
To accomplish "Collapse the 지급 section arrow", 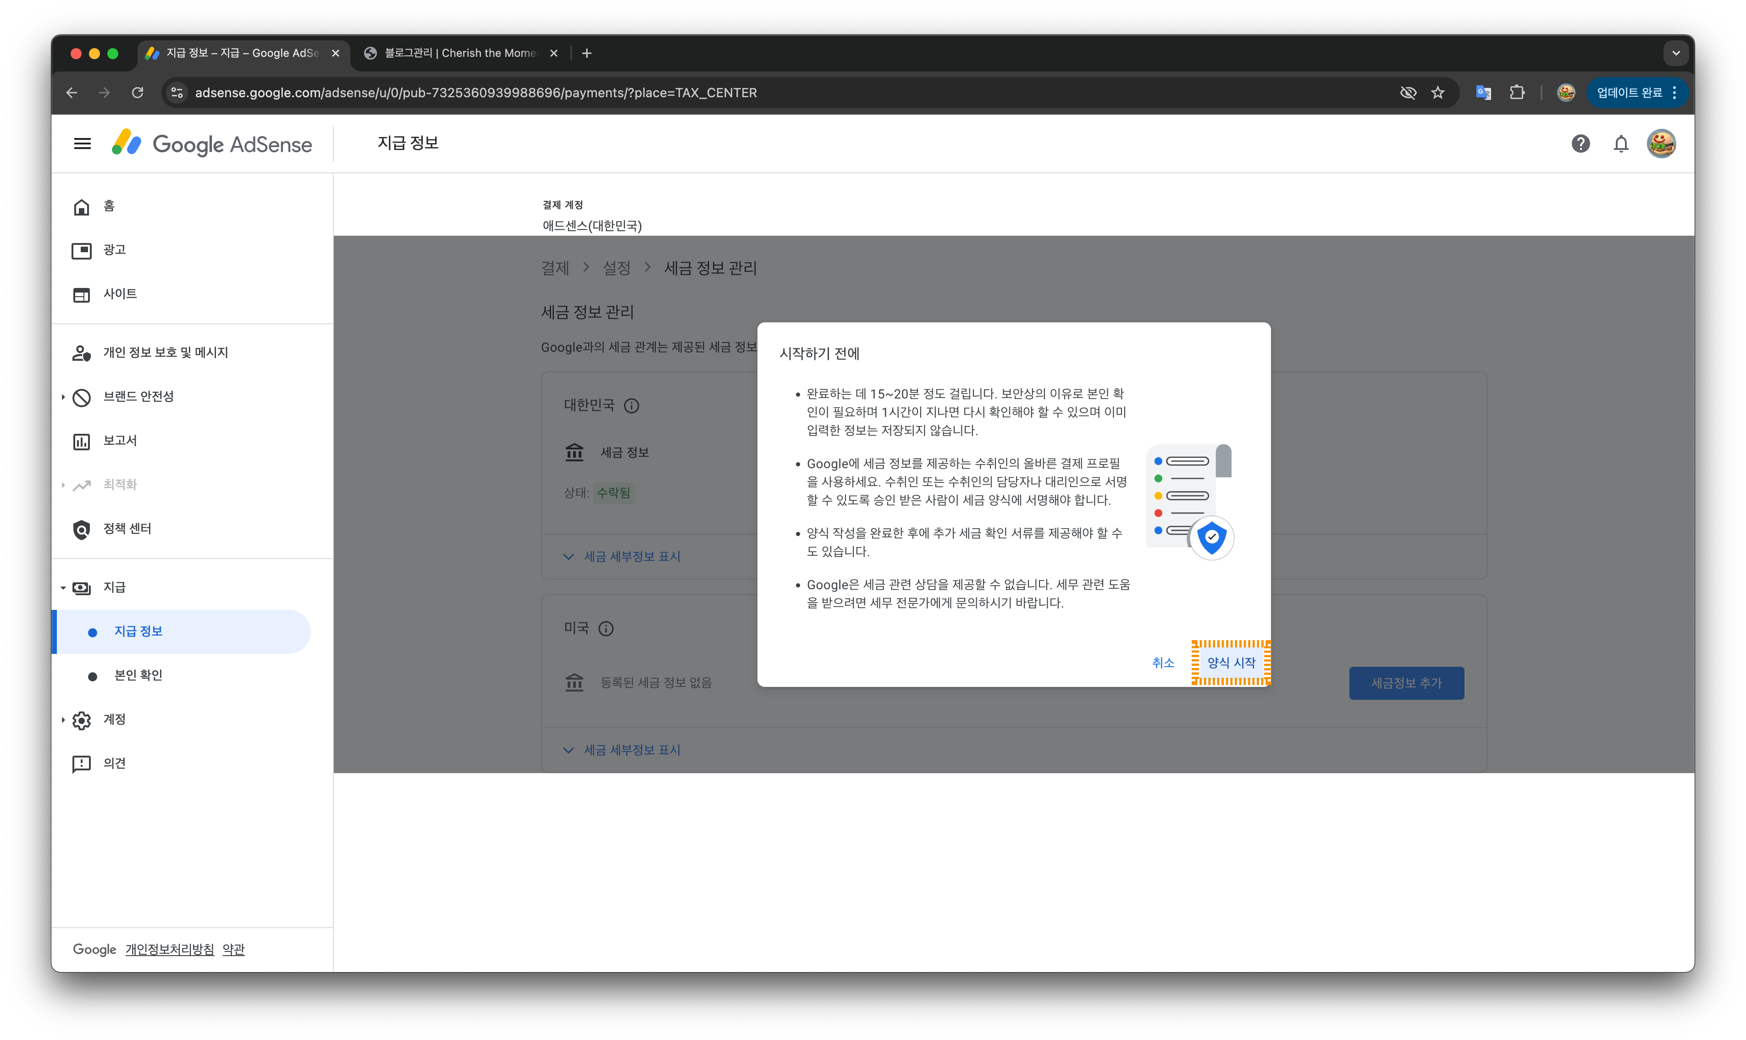I will [x=63, y=588].
